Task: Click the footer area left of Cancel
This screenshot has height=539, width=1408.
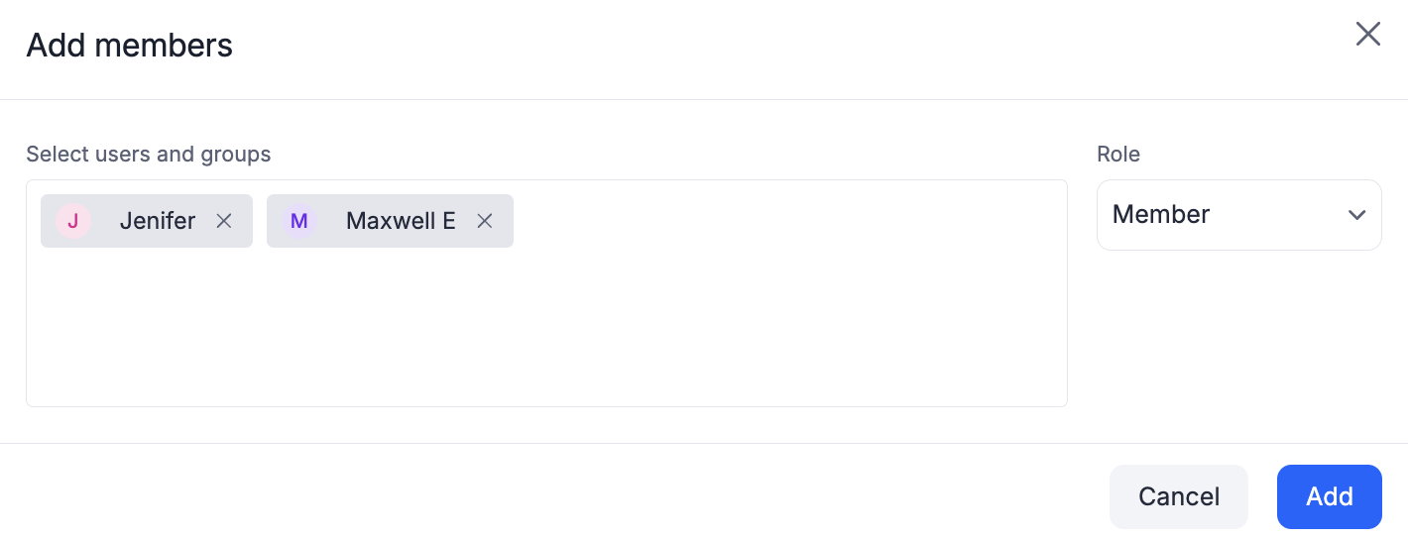Action: [595, 496]
